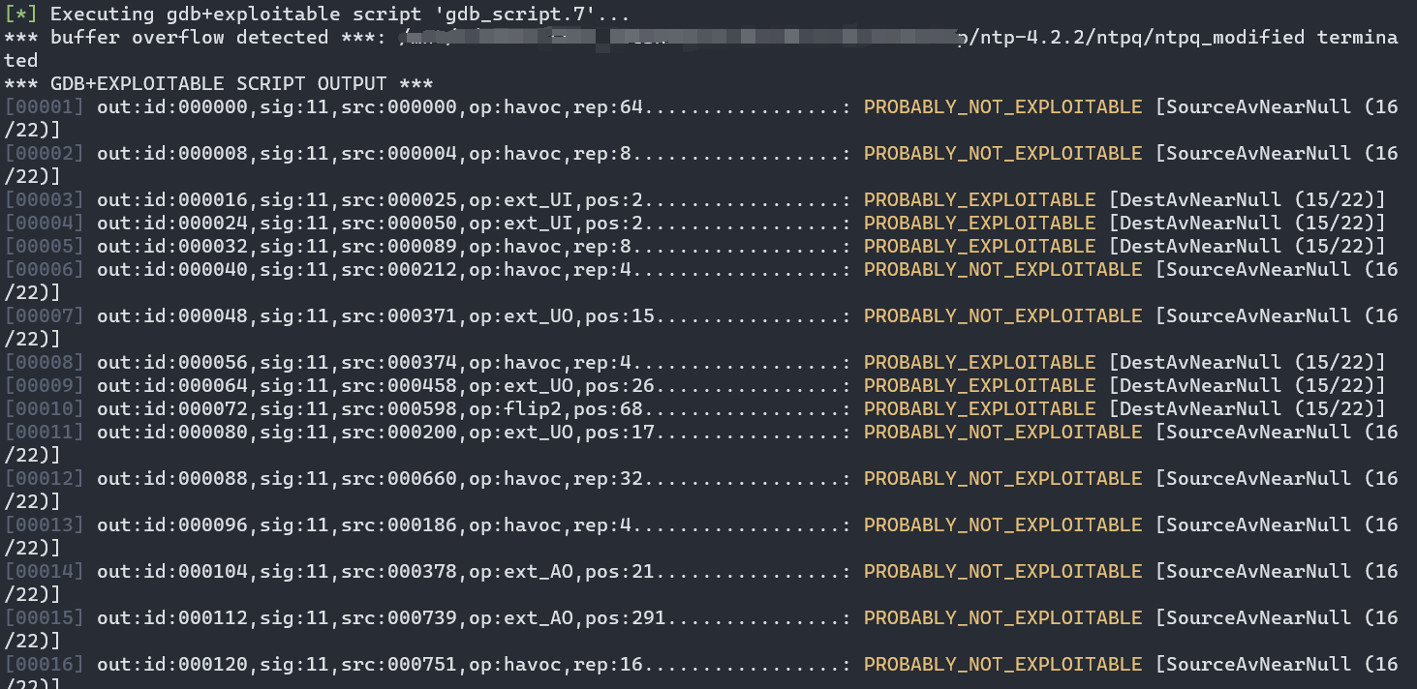Click PROBABLY_NOT_EXPLOITABLE on line 00013

1003,525
